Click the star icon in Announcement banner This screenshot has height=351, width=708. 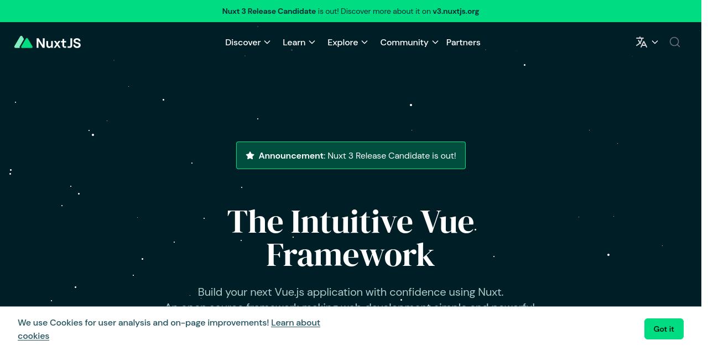[250, 156]
